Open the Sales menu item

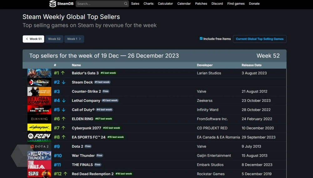pos(135,4)
